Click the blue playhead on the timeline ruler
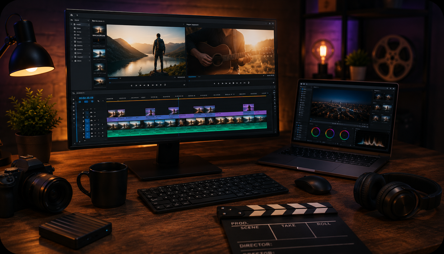The height and width of the screenshot is (254, 444). 178,98
